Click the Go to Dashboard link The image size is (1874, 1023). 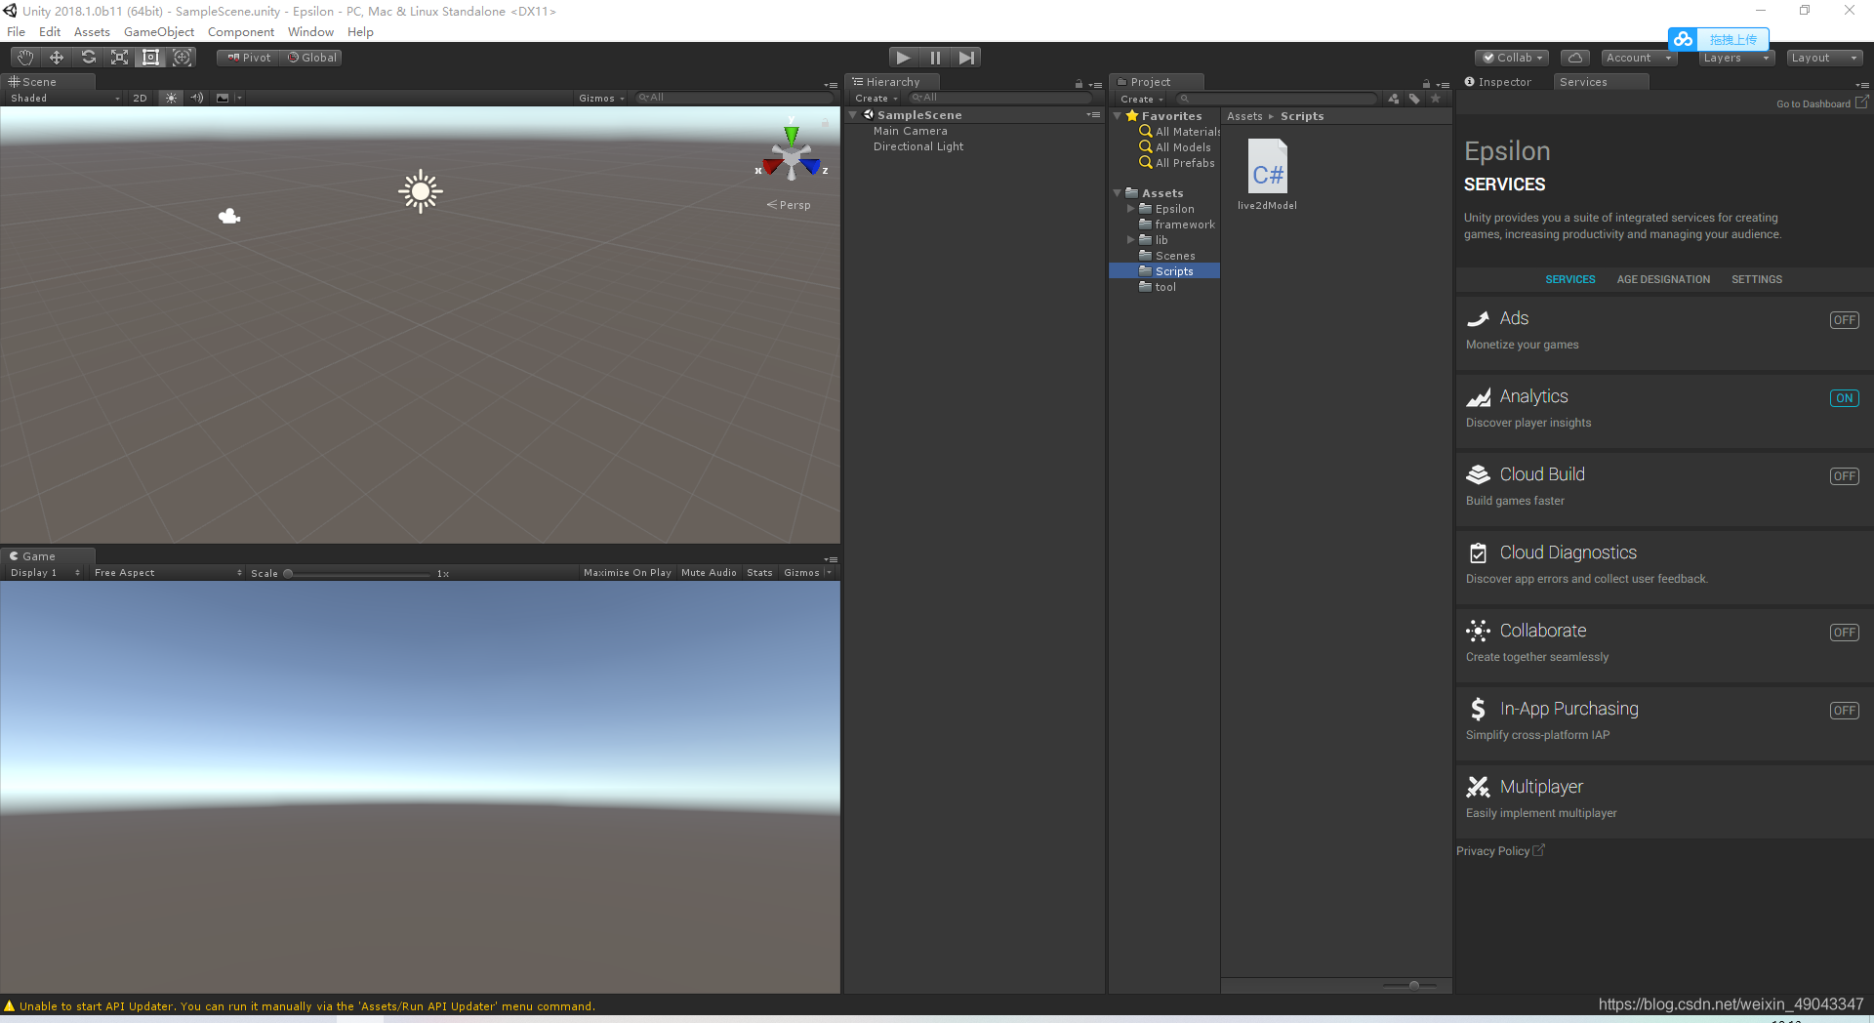tap(1822, 103)
